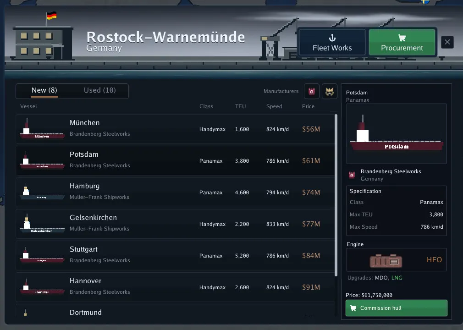Screen dimensions: 463x330
Task: Select the Hannover vessel row
Action: click(x=175, y=287)
